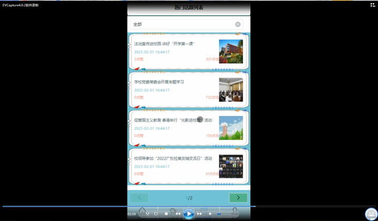The image size is (378, 221).
Task: Click the date under 香港举行 topic
Action: point(152,129)
